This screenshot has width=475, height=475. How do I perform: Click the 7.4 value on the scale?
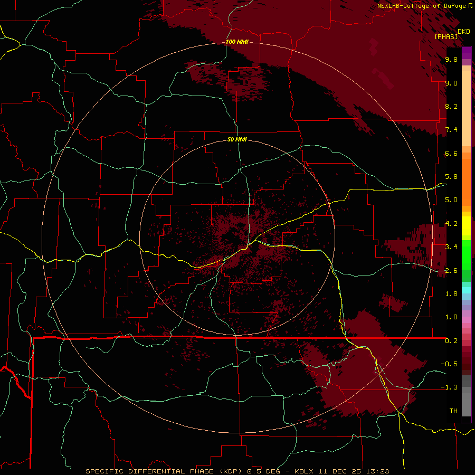click(451, 130)
